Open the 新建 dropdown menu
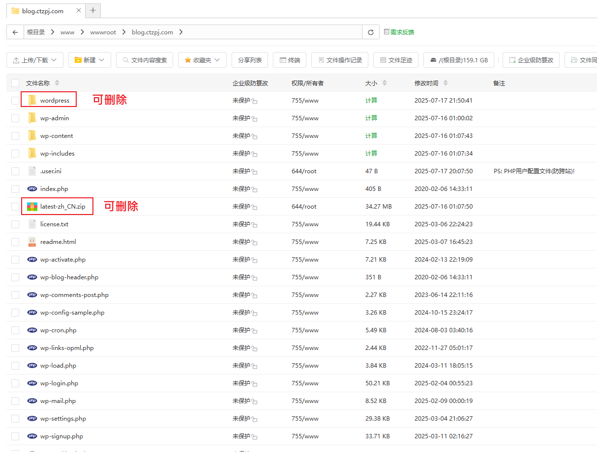The height and width of the screenshot is (456, 597). coord(90,60)
